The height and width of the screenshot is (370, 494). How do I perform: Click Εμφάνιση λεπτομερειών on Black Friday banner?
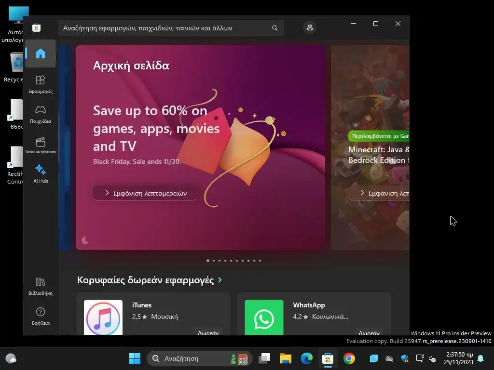coord(146,193)
